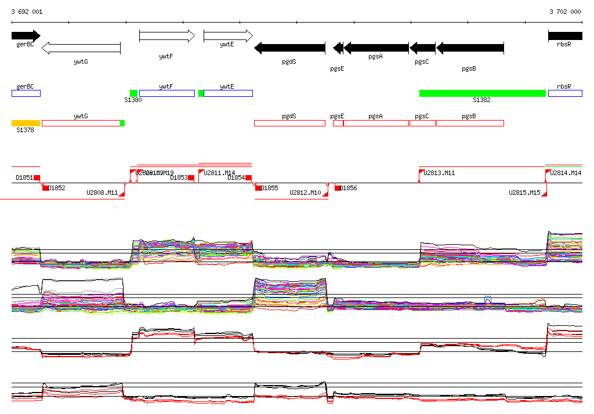The image size is (594, 414).
Task: Select the black pgsA gene arrow
Action: point(376,48)
